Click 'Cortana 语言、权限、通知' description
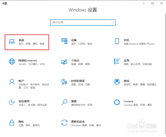Screen dimensions: 166x137 (x=138, y=105)
